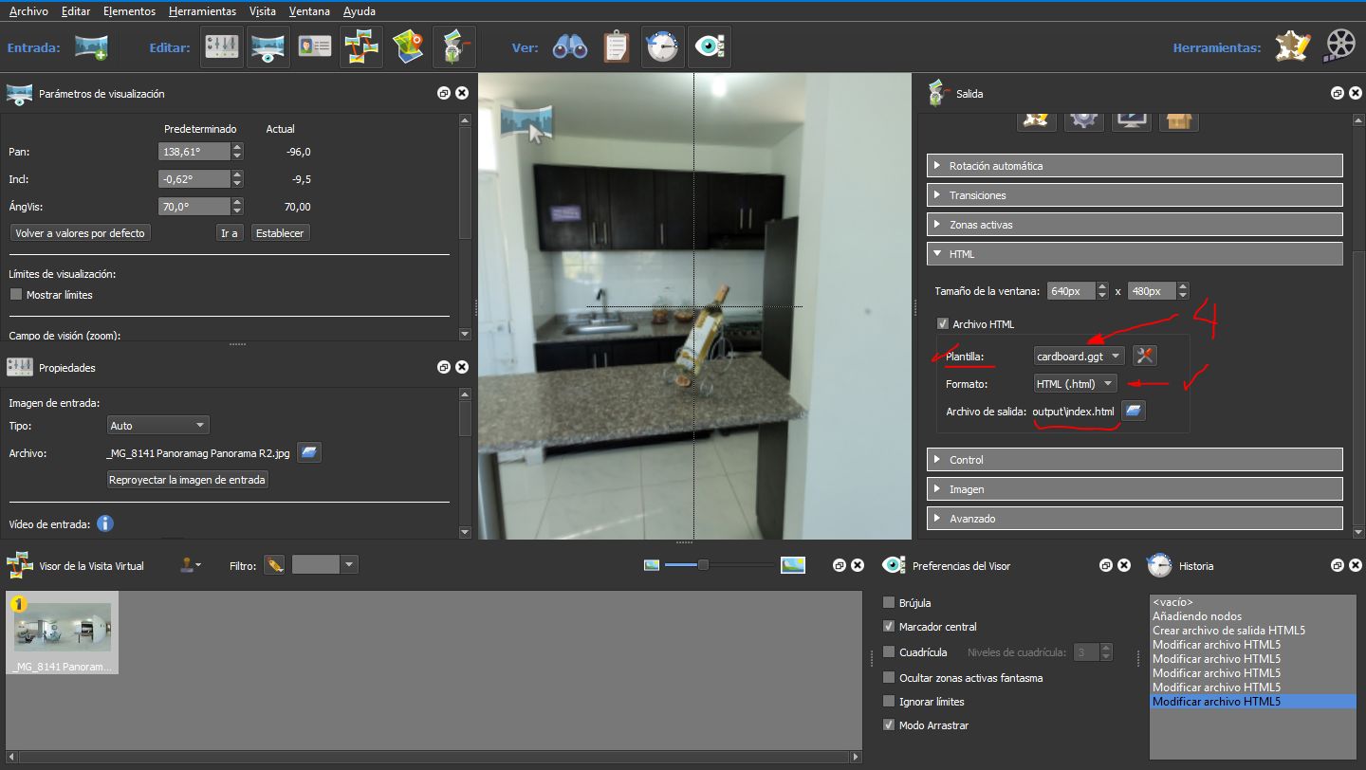Viewport: 1366px width, 770px height.
Task: Expand Rotación automática section
Action: (1135, 165)
